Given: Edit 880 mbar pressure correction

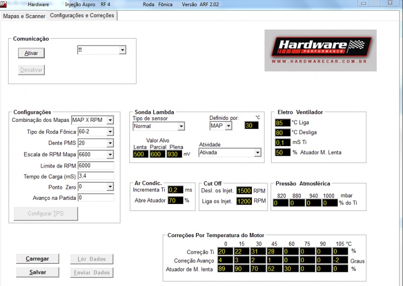Looking at the screenshot, I should click(x=297, y=203).
